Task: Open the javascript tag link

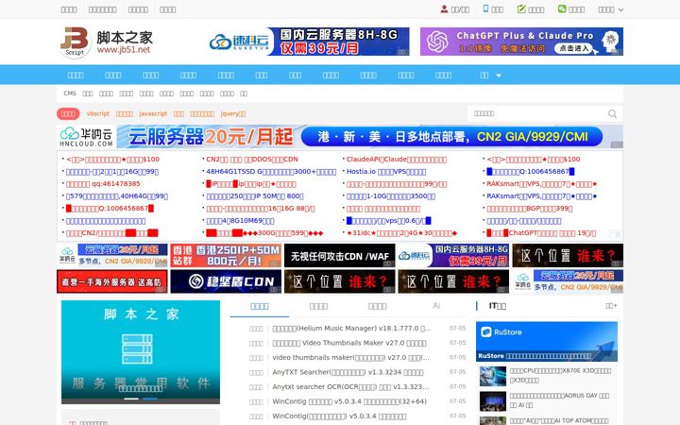Action: coord(153,113)
